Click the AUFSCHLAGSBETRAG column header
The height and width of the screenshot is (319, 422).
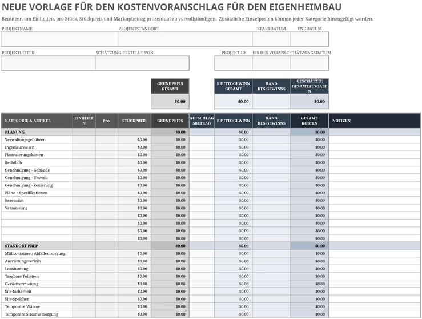click(202, 121)
